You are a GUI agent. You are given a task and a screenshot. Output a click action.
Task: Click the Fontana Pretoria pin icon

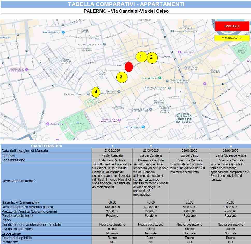coord(160,78)
